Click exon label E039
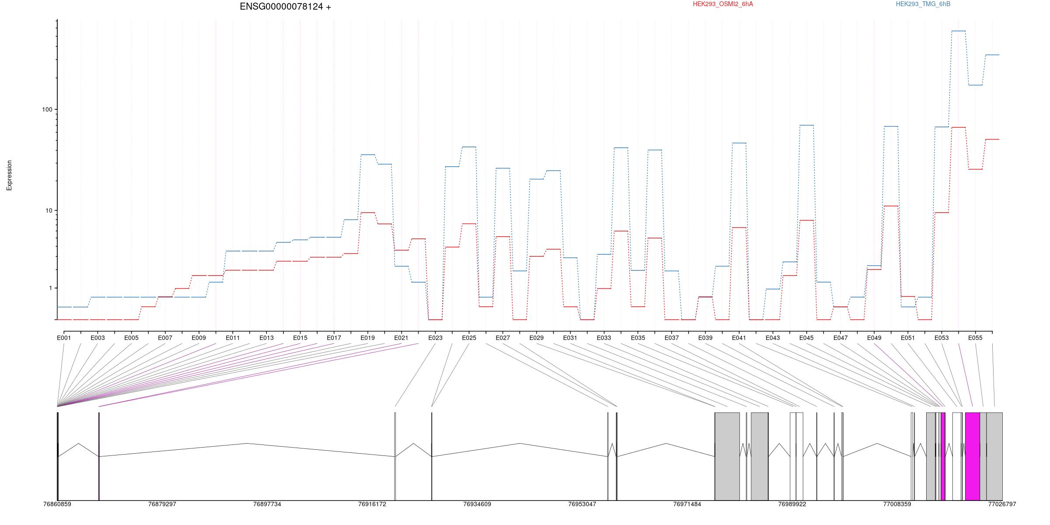Viewport: 1050px width, 525px height. tap(705, 338)
